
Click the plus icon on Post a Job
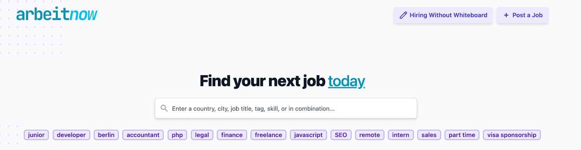pos(506,15)
